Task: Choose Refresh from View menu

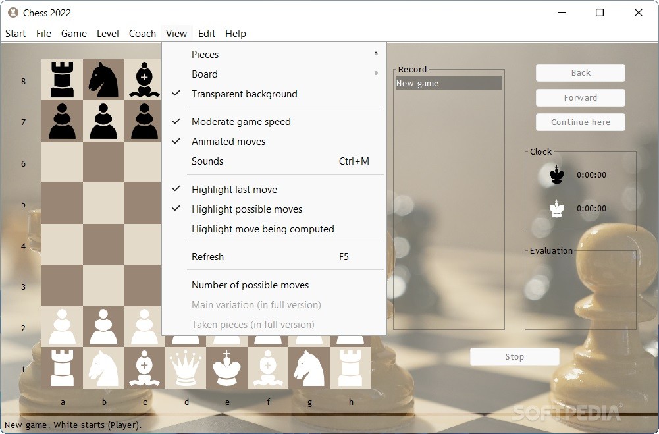Action: (274, 257)
